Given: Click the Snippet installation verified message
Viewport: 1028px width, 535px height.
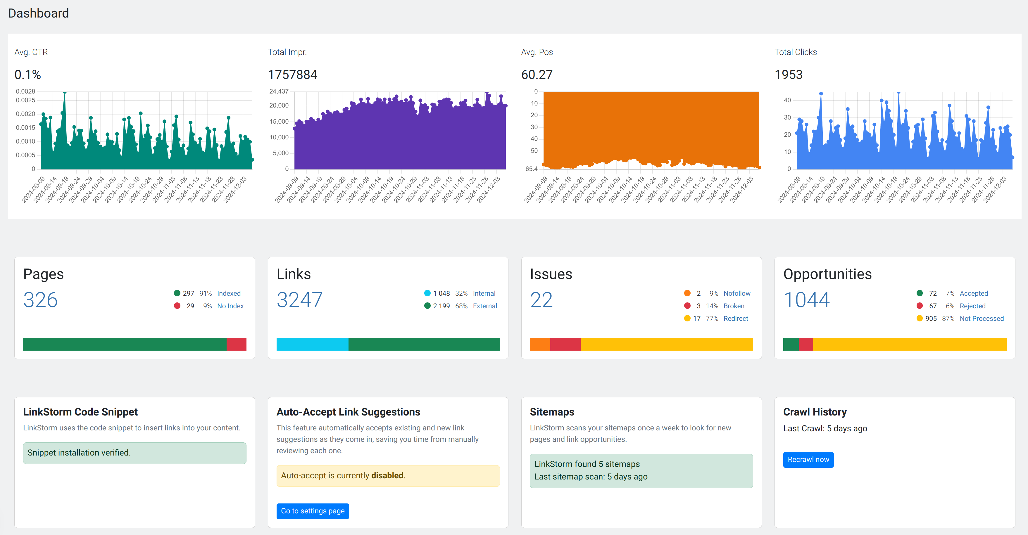Looking at the screenshot, I should point(134,453).
